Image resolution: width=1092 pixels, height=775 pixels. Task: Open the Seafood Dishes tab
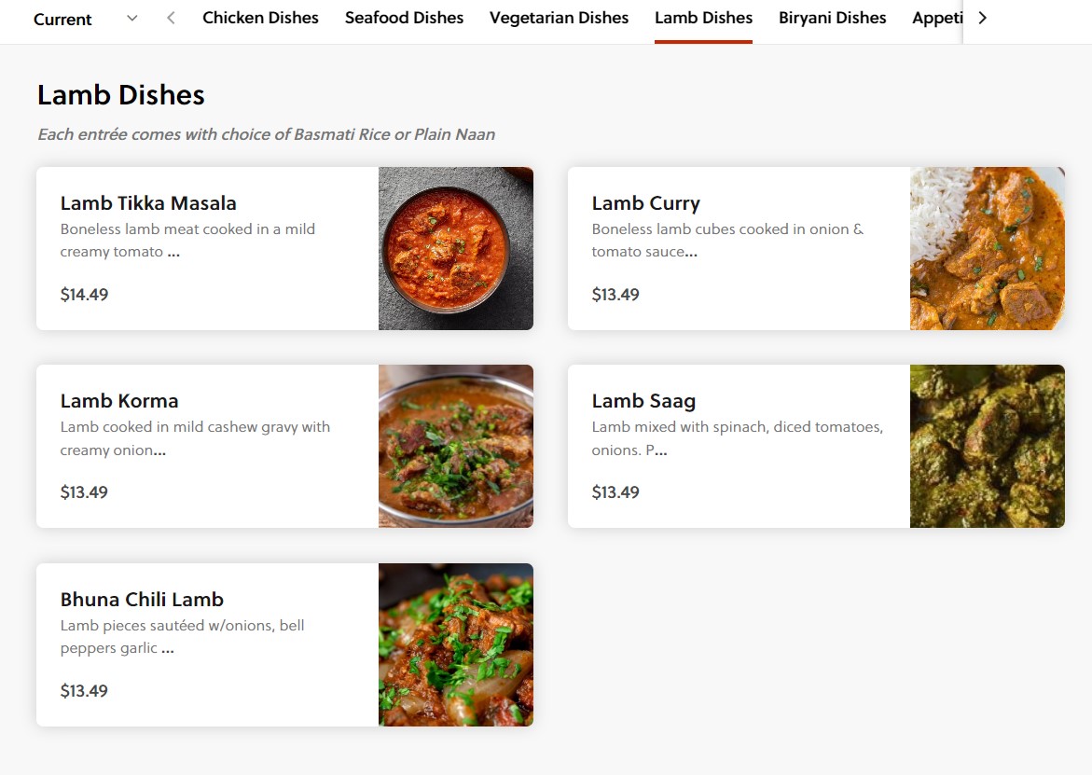click(x=404, y=18)
